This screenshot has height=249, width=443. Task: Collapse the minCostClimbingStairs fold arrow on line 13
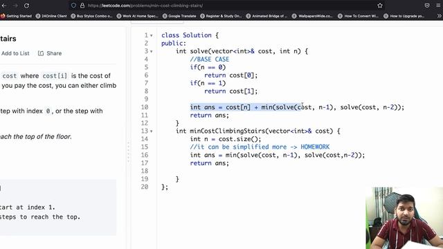pyautogui.click(x=152, y=131)
